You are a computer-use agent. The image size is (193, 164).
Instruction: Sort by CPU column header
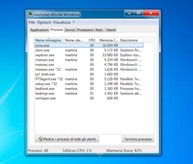pyautogui.click(x=90, y=40)
